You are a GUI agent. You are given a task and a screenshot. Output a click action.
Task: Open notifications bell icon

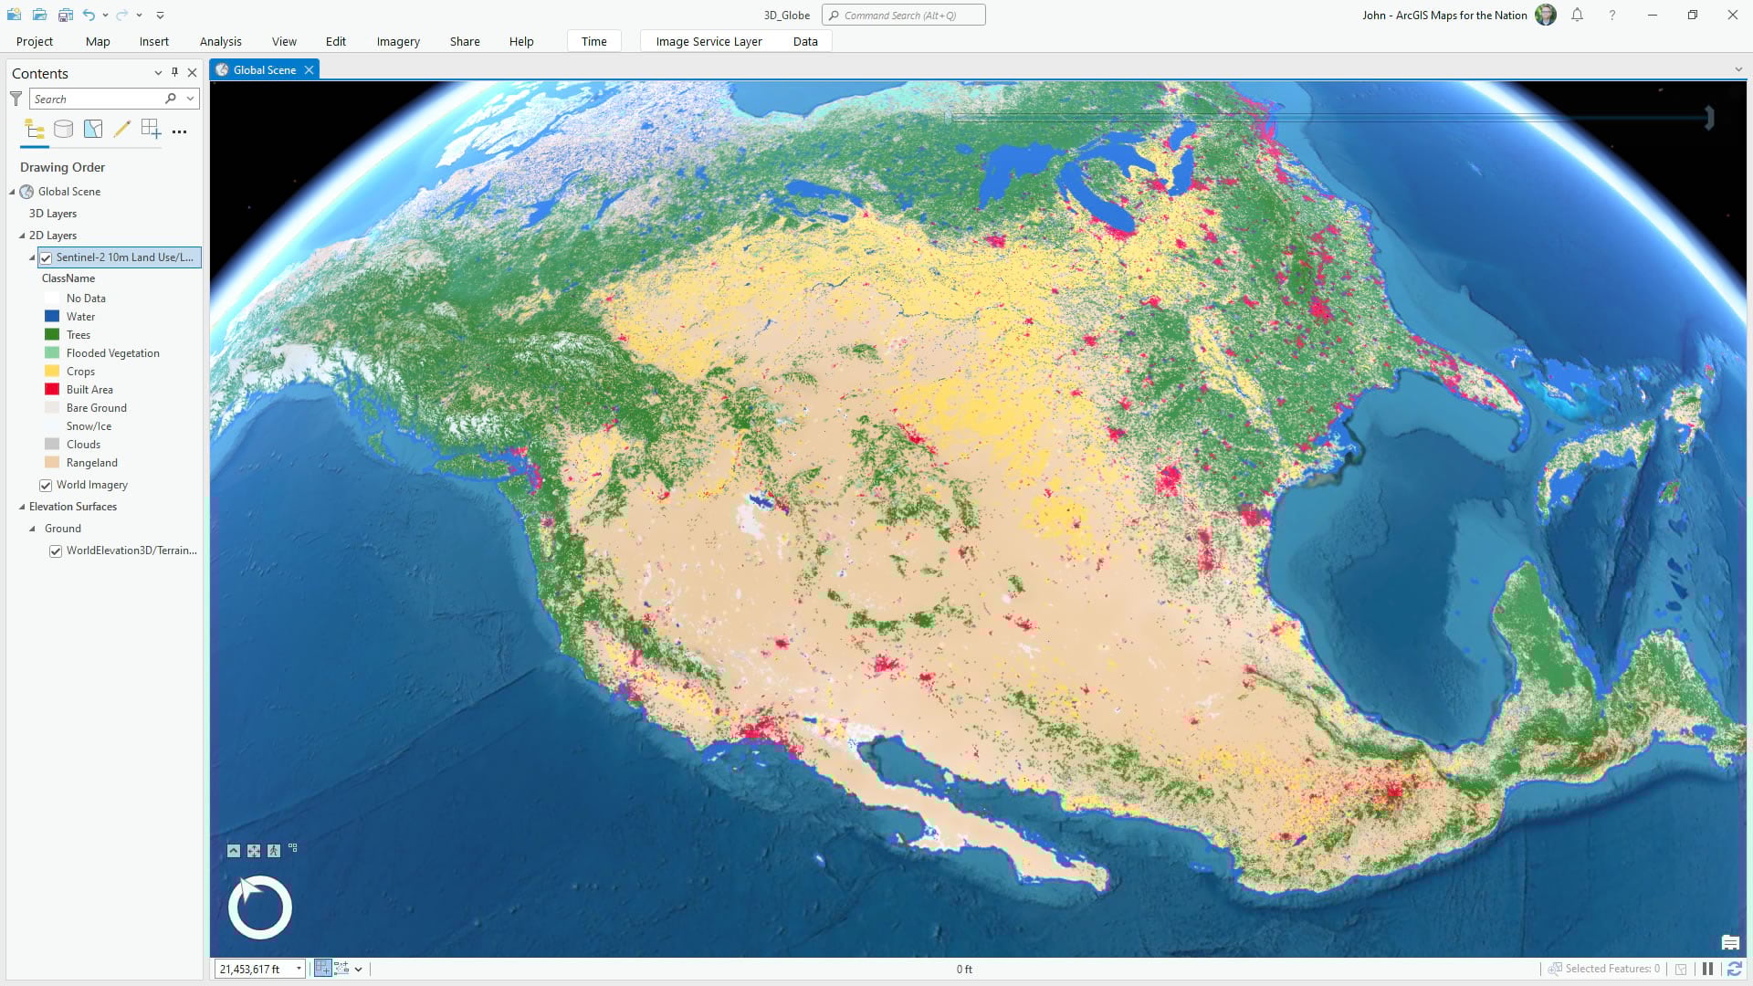pyautogui.click(x=1577, y=15)
